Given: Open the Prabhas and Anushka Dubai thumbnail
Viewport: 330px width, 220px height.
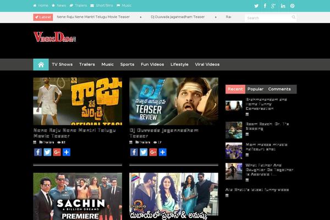Looking at the screenshot, I should point(174,196).
